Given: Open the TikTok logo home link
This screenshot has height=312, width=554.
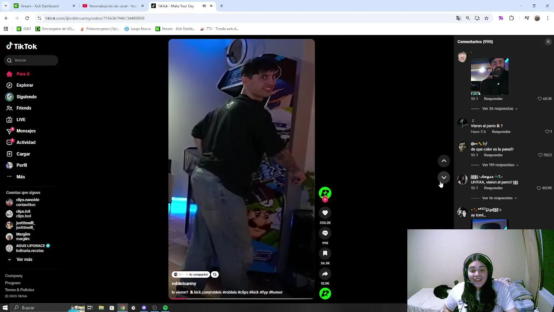Looking at the screenshot, I should [22, 46].
